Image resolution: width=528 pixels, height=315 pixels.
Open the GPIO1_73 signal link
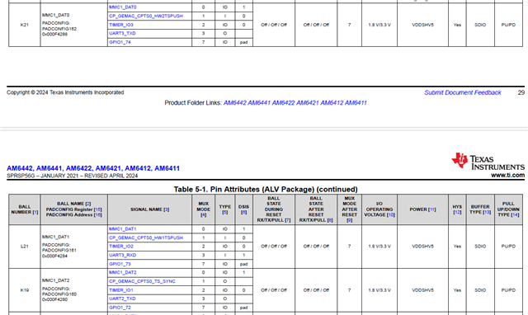[120, 264]
